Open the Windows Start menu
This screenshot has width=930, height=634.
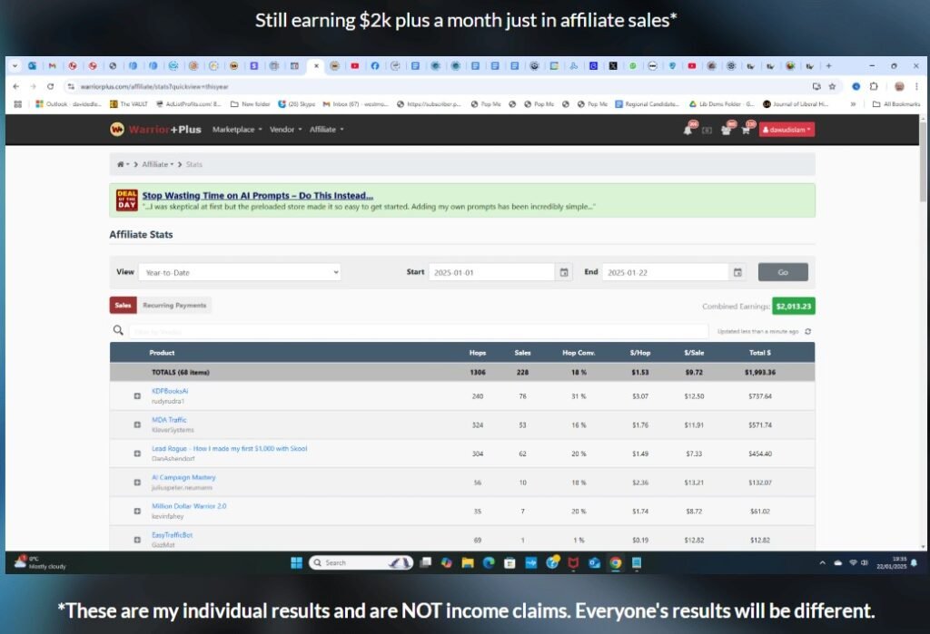pos(297,562)
